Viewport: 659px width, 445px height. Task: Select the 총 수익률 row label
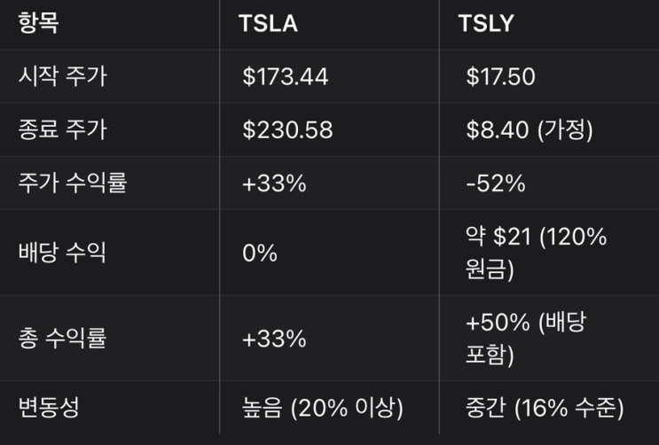tap(62, 338)
